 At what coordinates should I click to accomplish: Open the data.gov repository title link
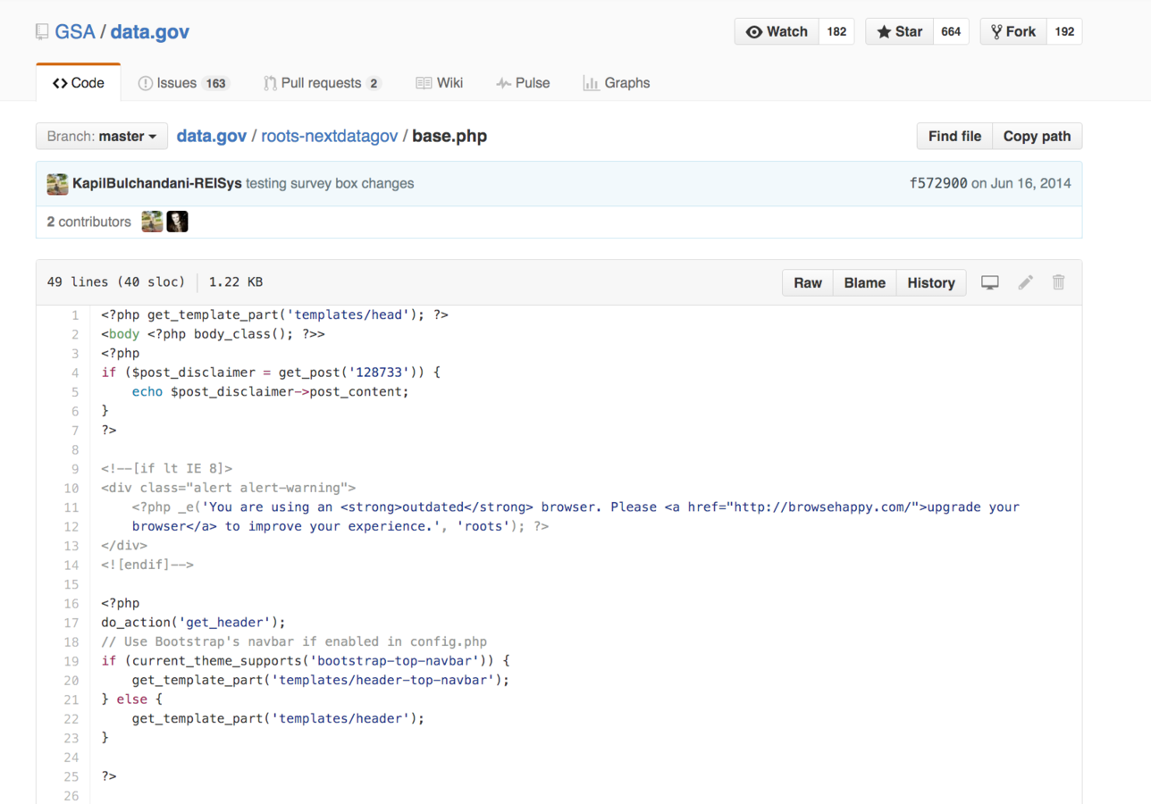click(150, 32)
